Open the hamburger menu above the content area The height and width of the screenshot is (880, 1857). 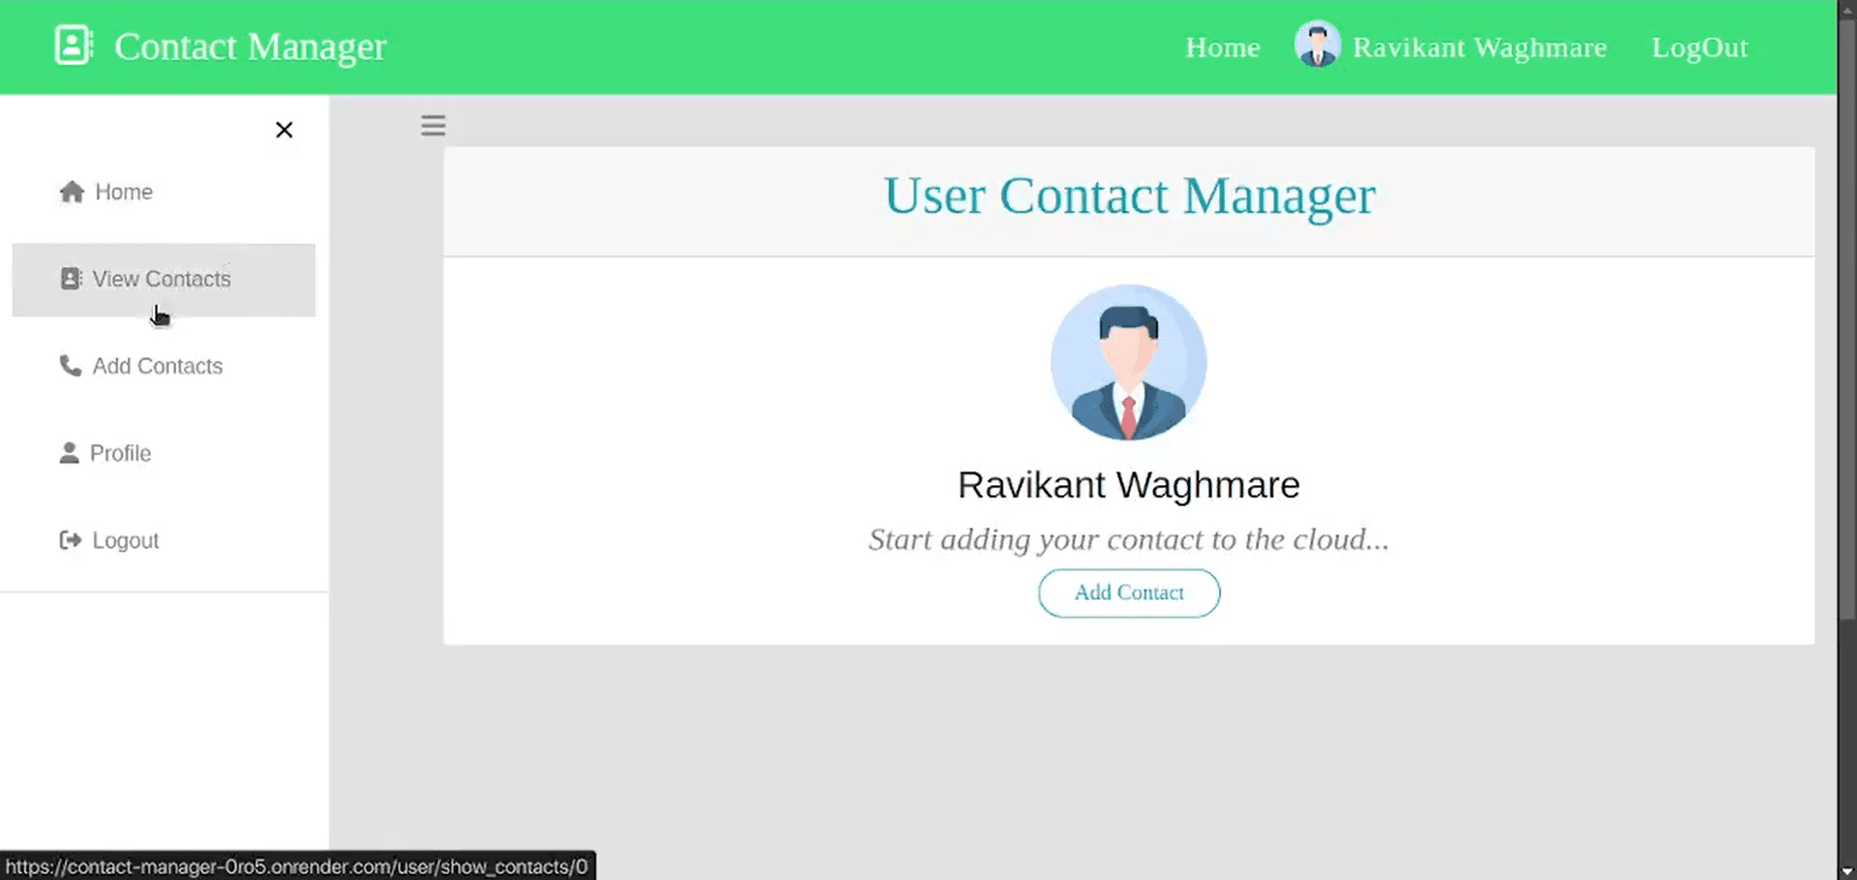[433, 125]
